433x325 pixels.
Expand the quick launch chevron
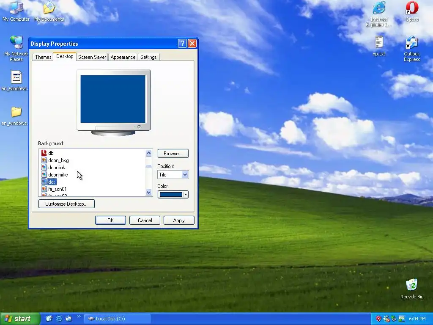[x=79, y=317]
